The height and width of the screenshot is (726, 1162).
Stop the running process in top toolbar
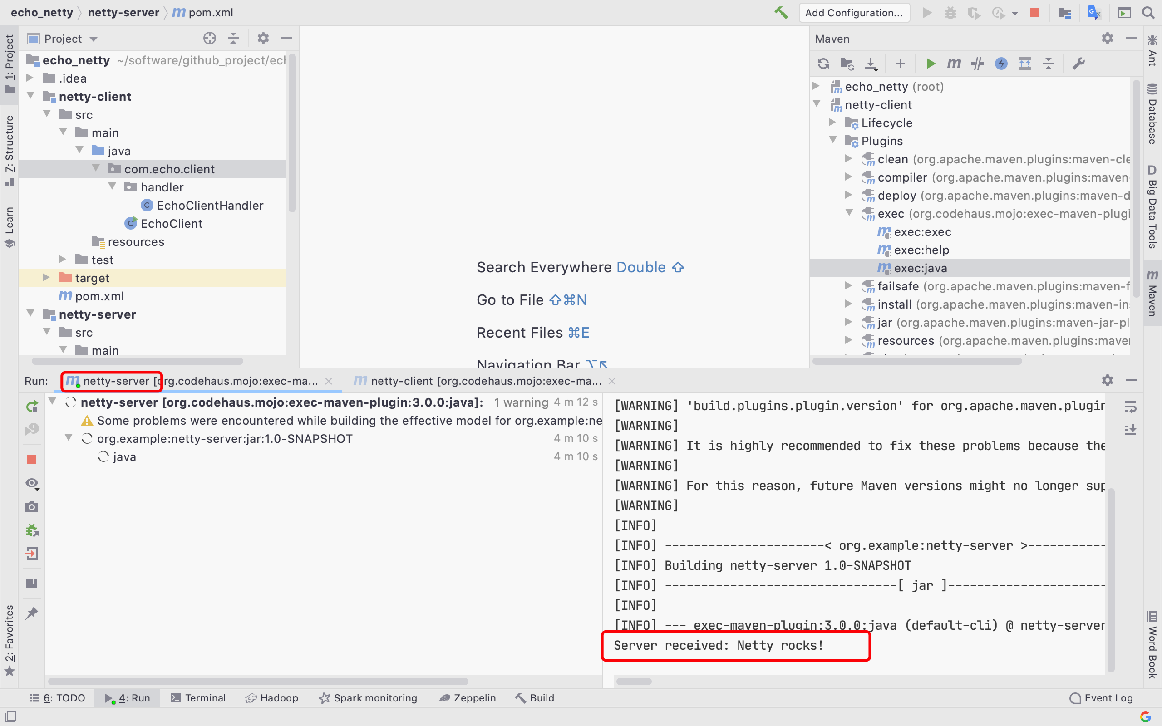[1035, 13]
